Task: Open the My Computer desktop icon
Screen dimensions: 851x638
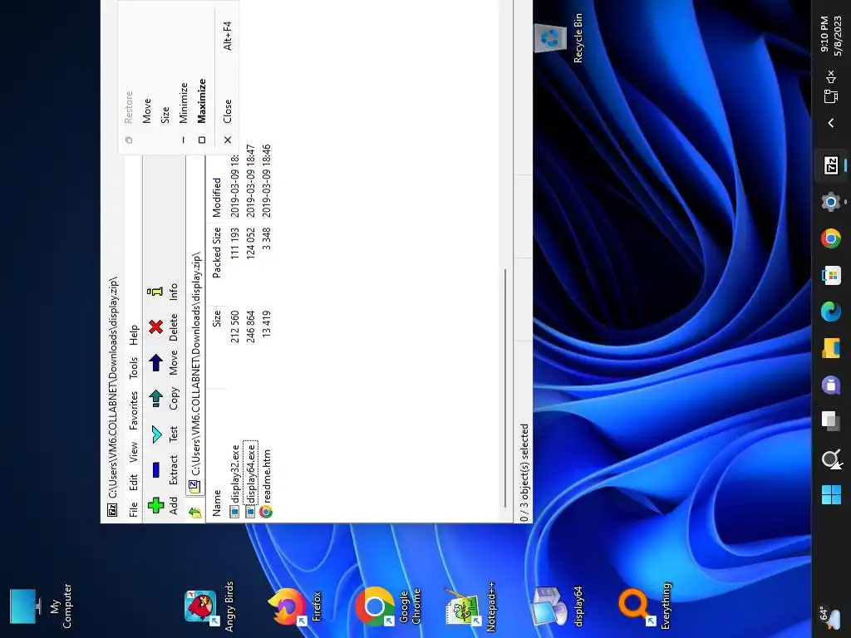Action: (41, 606)
